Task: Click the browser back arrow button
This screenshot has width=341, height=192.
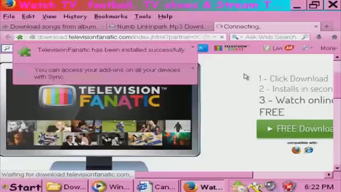Action: coord(9,37)
